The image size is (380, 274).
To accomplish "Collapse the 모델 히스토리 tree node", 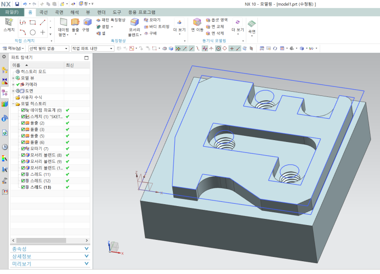I will point(13,104).
